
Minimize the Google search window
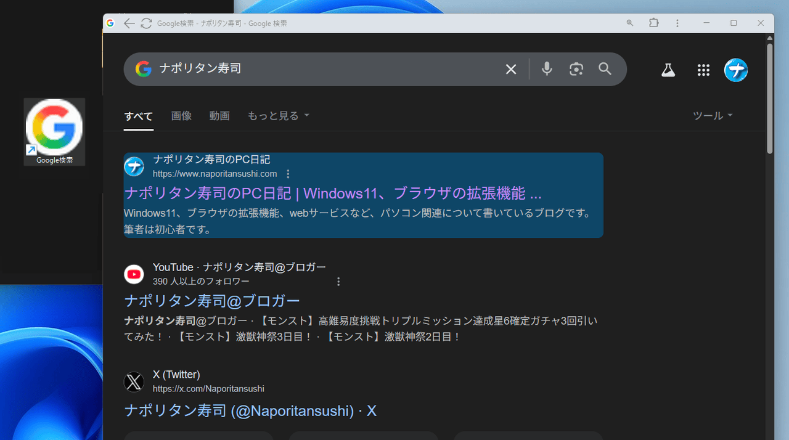pos(706,23)
